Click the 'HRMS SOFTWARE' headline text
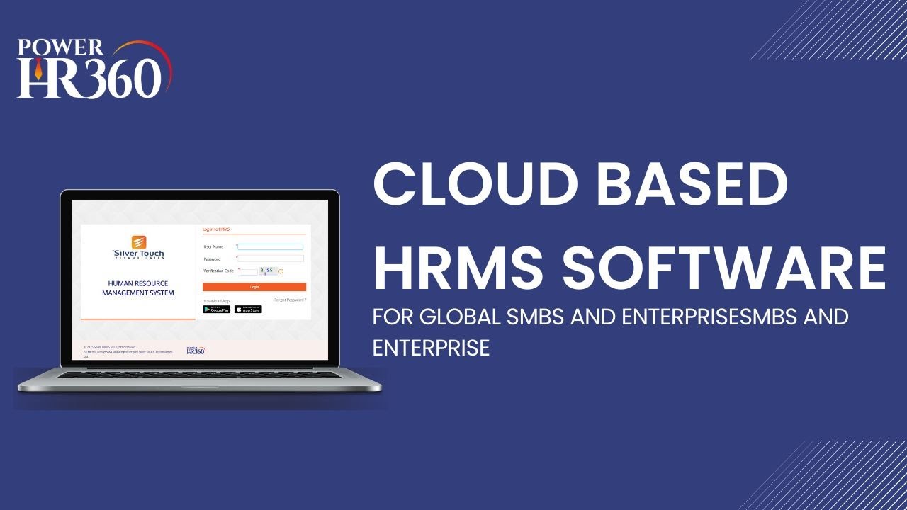 (x=629, y=268)
